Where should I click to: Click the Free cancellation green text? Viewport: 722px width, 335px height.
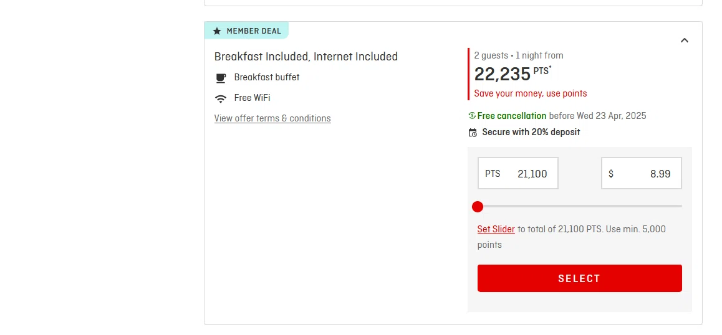511,115
